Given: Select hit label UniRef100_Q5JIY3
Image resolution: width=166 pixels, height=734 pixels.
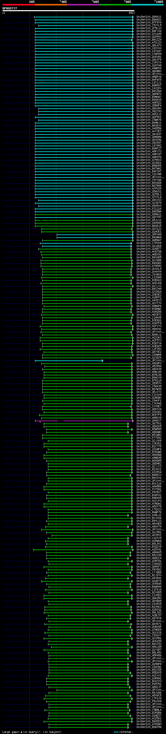Looking at the screenshot, I should click(x=149, y=392).
